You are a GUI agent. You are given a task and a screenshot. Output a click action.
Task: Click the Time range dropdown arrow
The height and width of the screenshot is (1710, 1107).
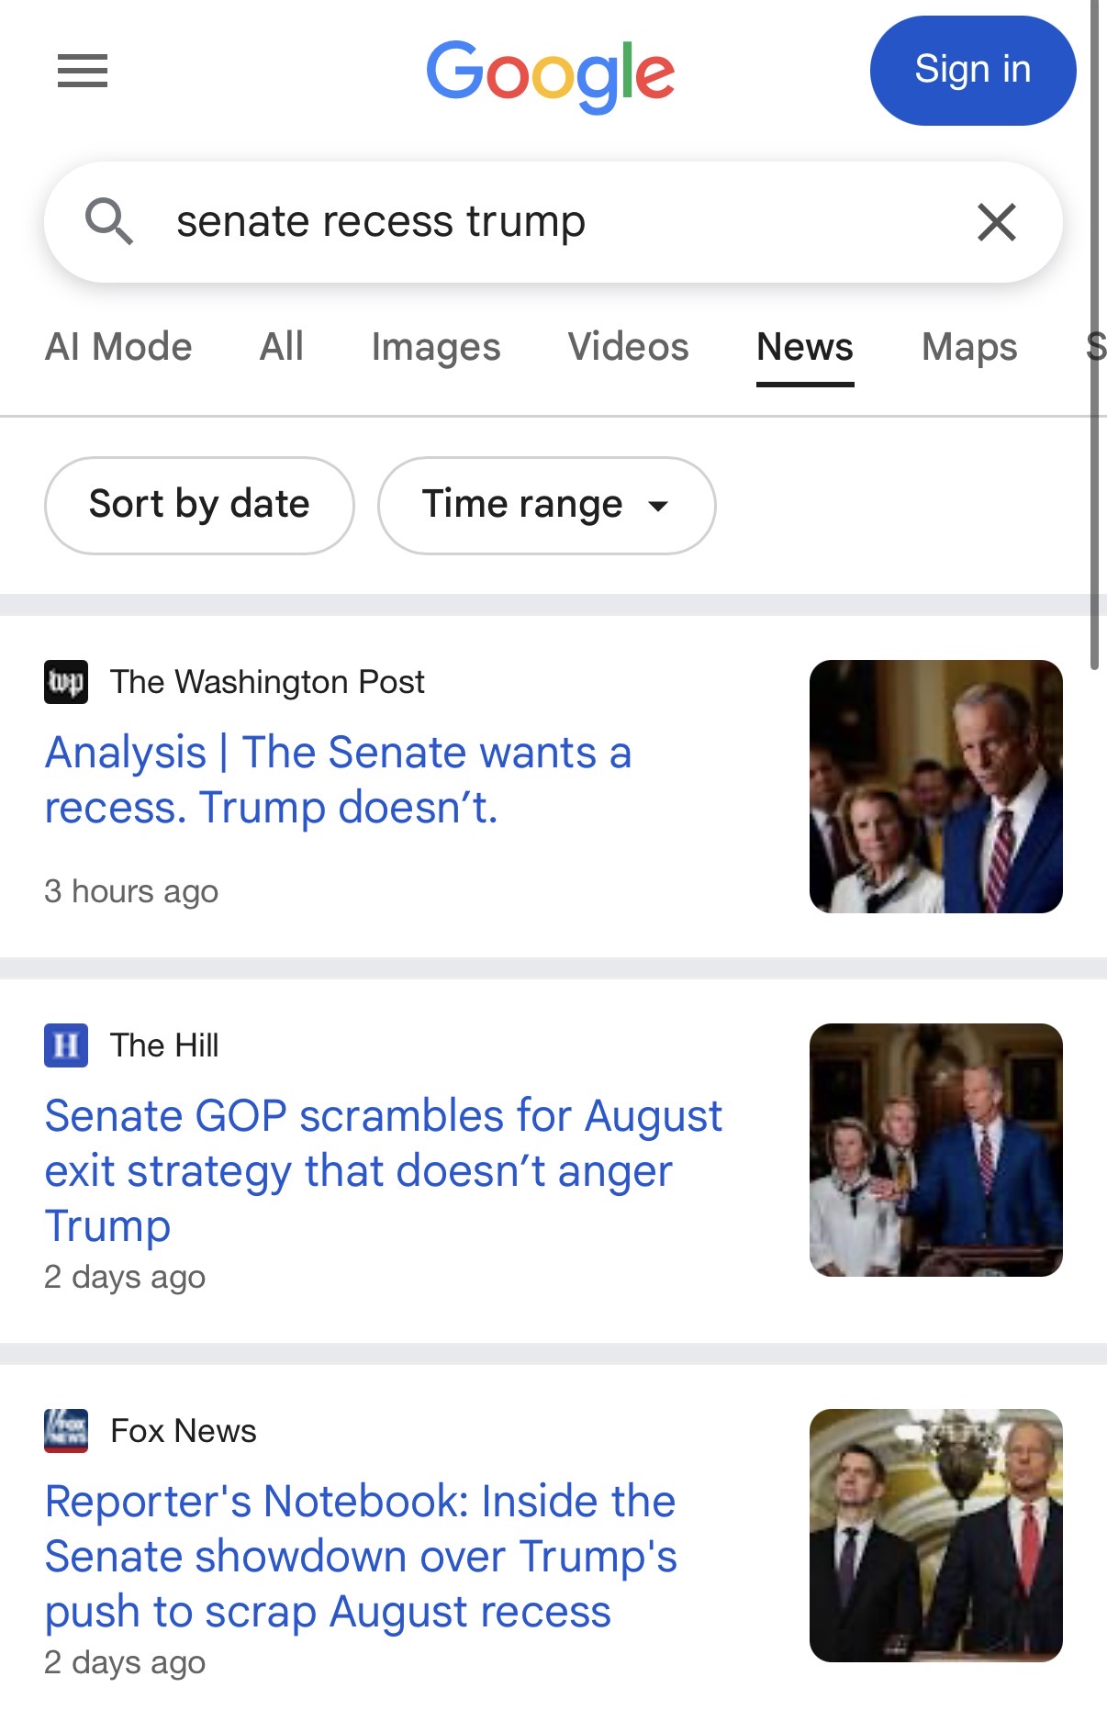[x=658, y=506]
